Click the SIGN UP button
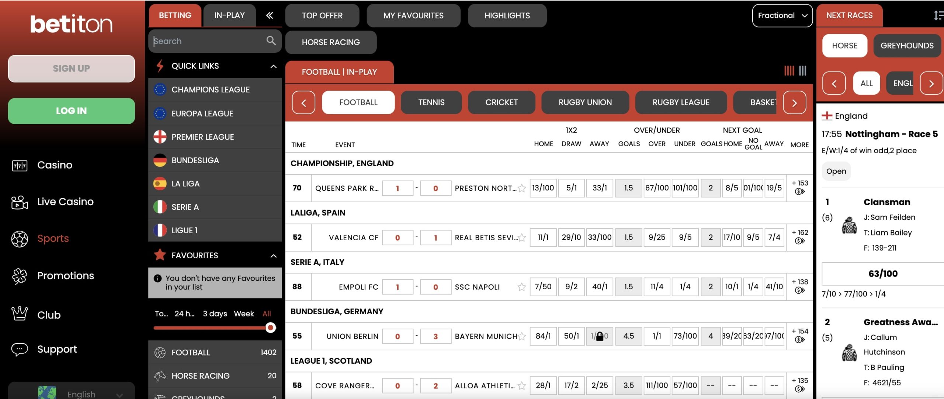Image resolution: width=944 pixels, height=399 pixels. click(x=72, y=69)
